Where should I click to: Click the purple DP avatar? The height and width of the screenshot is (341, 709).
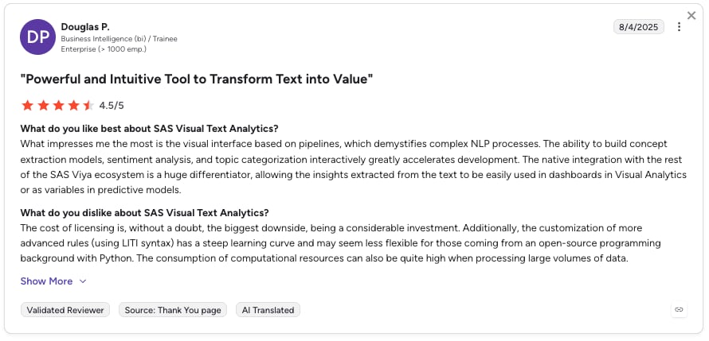click(38, 37)
